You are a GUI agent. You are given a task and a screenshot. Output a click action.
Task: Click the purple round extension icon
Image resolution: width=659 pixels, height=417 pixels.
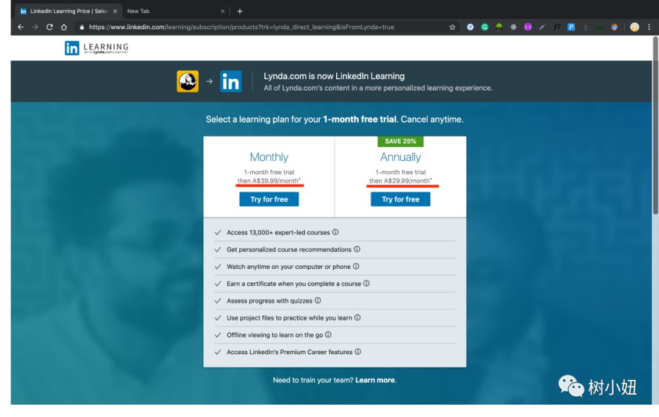(528, 27)
